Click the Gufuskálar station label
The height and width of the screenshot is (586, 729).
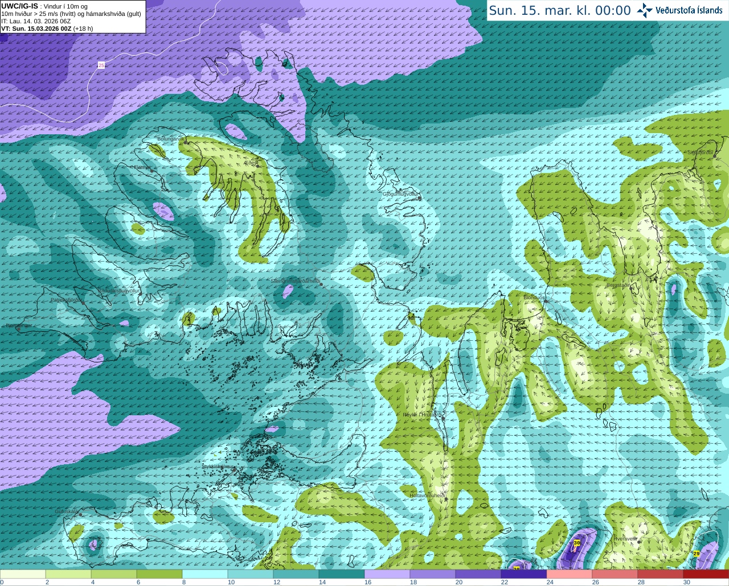click(x=67, y=511)
